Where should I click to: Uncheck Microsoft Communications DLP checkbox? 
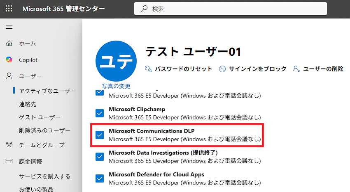100,135
